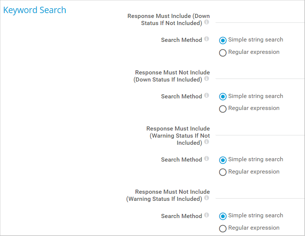Click info icon next to third Search Method
Viewport: 305px width, 236px height.
click(206, 159)
